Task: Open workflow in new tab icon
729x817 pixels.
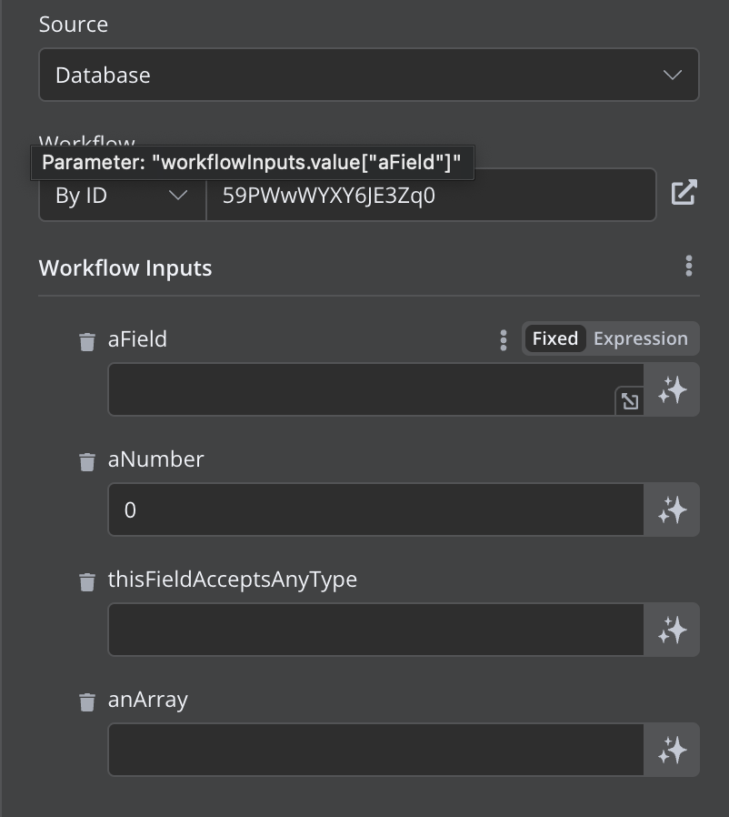Action: click(684, 193)
